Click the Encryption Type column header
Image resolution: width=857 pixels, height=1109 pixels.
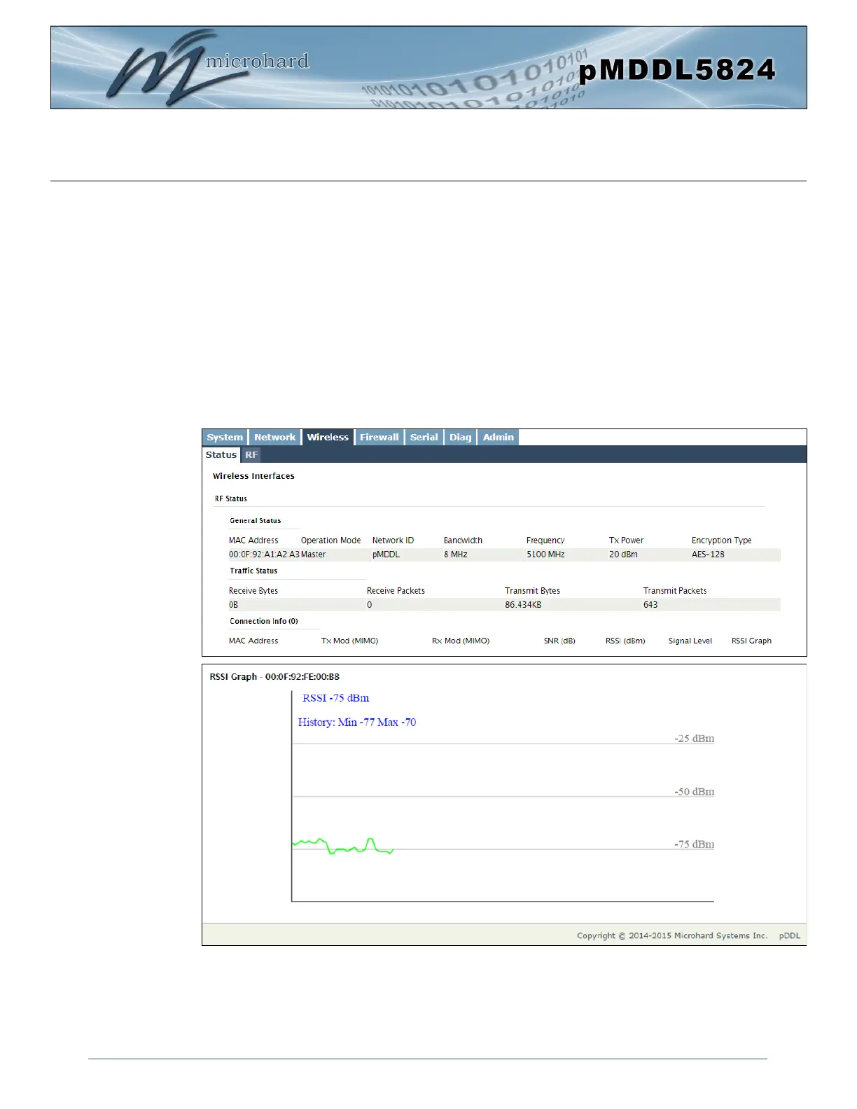click(721, 540)
